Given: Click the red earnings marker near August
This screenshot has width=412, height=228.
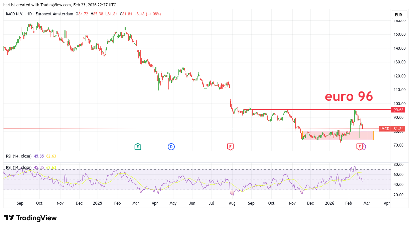Looking at the screenshot, I should click(230, 147).
